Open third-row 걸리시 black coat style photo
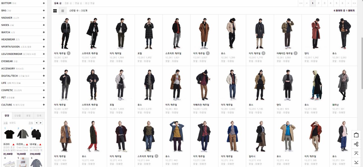Image resolution: width=363 pixels, height=167 pixels. [260, 136]
